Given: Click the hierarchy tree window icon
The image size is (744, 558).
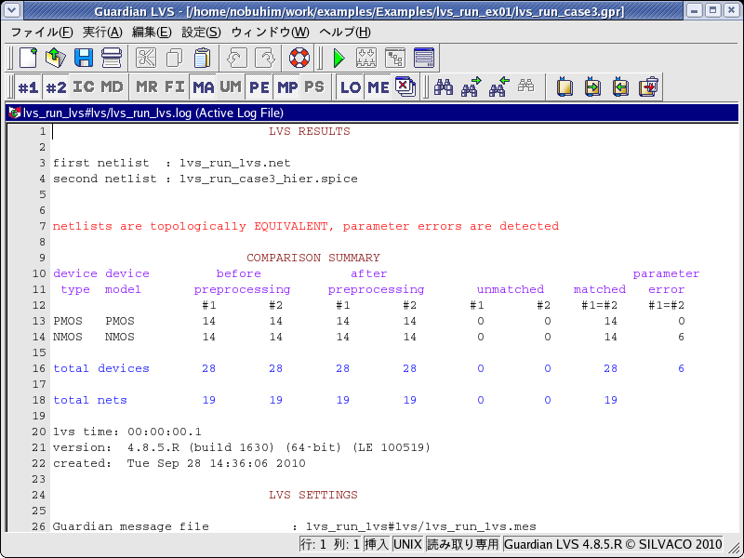Looking at the screenshot, I should [394, 58].
